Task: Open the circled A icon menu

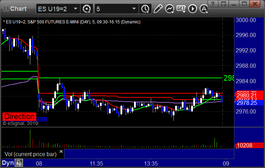Action: pos(204,9)
